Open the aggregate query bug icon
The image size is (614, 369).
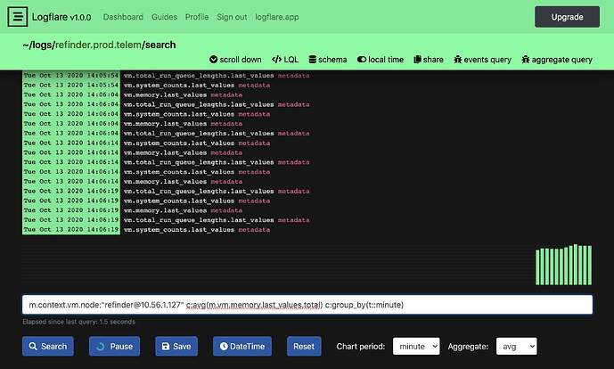525,60
